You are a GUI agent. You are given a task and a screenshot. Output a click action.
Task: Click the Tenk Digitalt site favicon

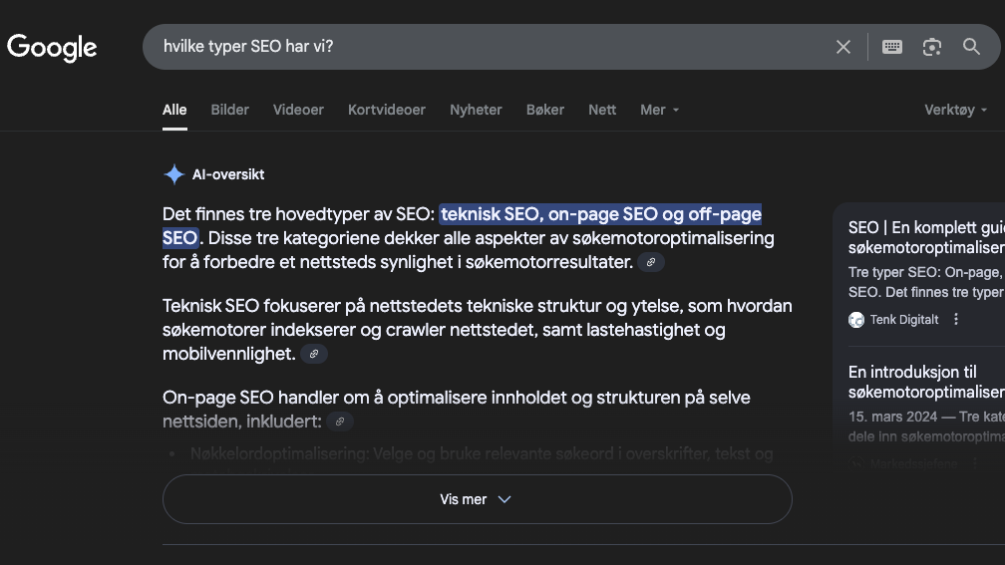pos(856,319)
